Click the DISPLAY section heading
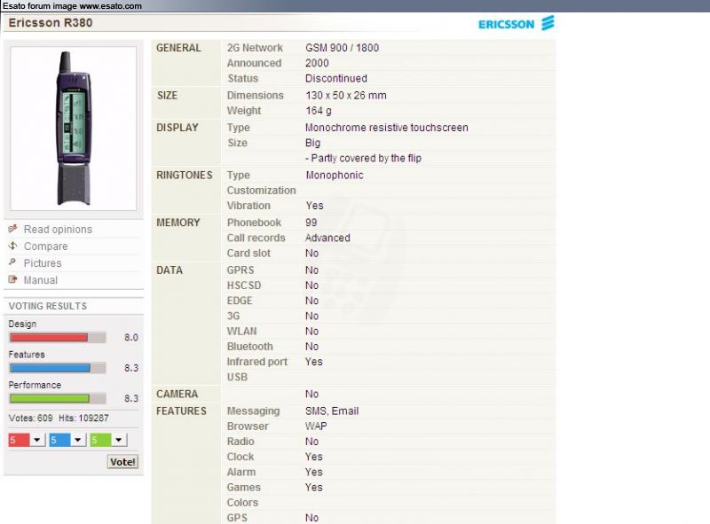This screenshot has width=710, height=524. click(x=177, y=128)
